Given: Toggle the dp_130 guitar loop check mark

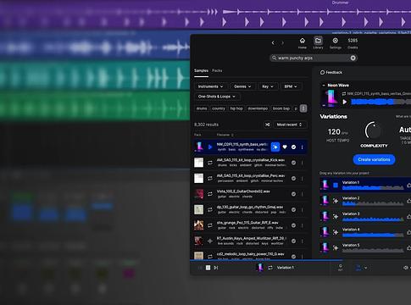Looking at the screenshot, I should [x=293, y=209].
